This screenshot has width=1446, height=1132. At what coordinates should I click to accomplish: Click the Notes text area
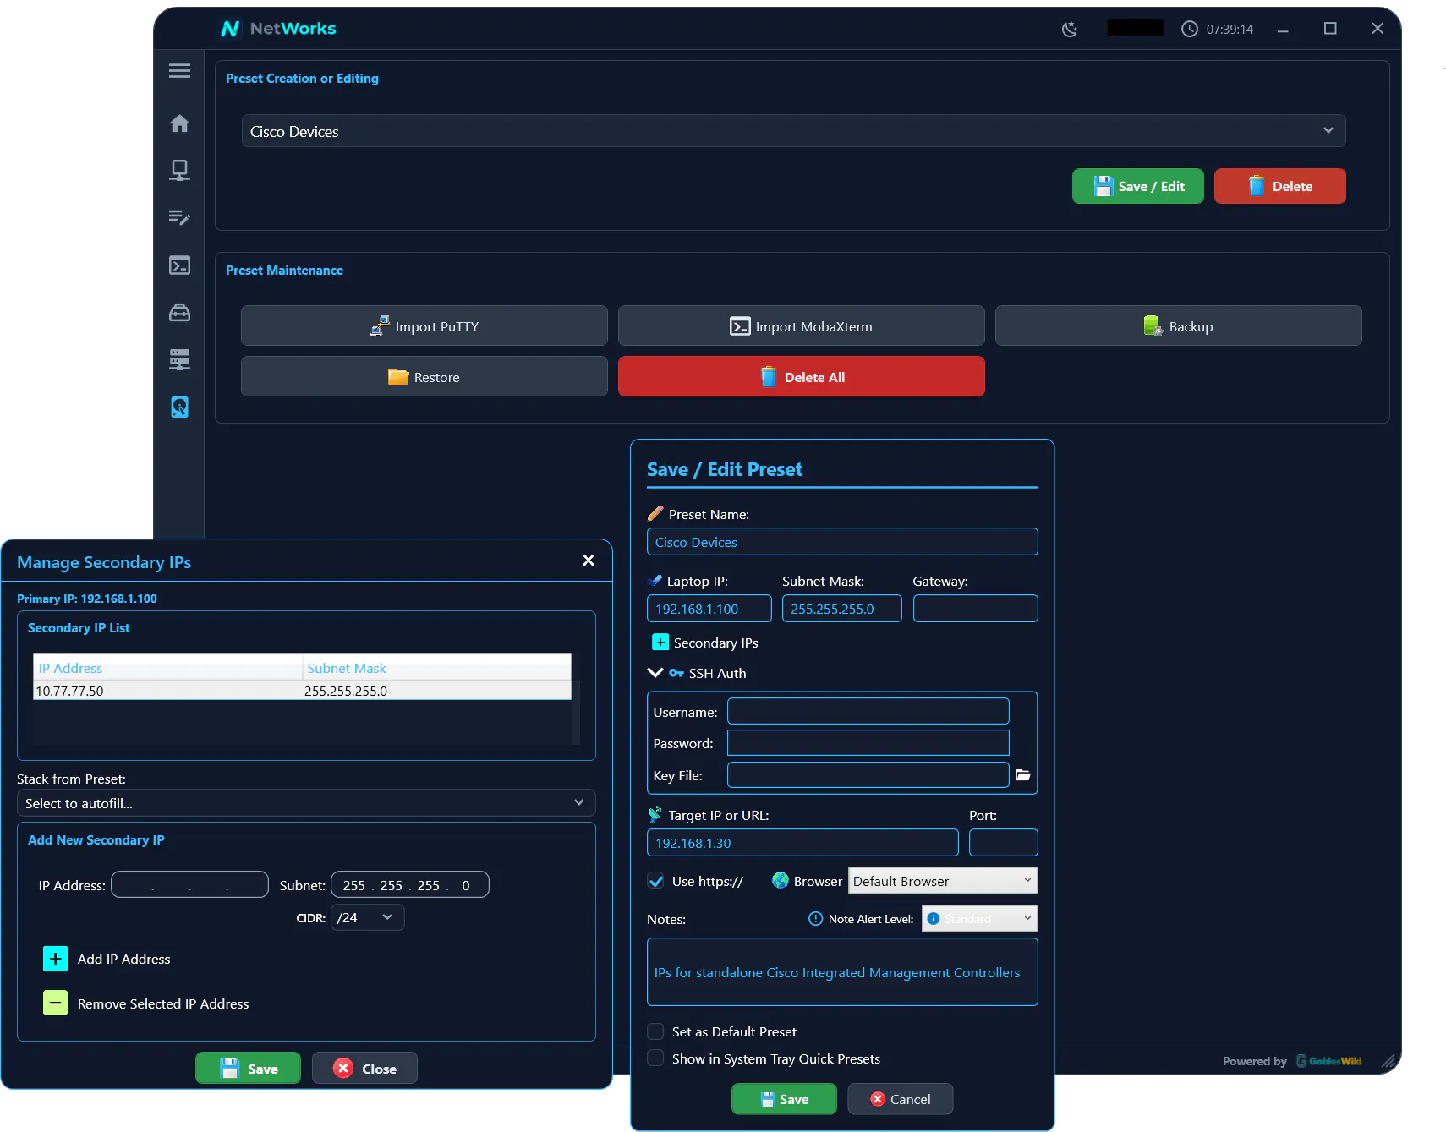click(x=842, y=972)
